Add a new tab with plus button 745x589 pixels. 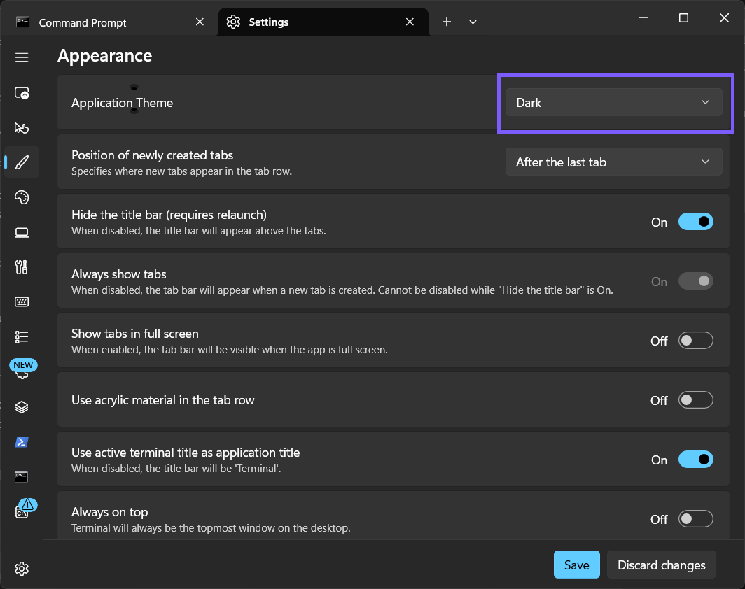(446, 22)
